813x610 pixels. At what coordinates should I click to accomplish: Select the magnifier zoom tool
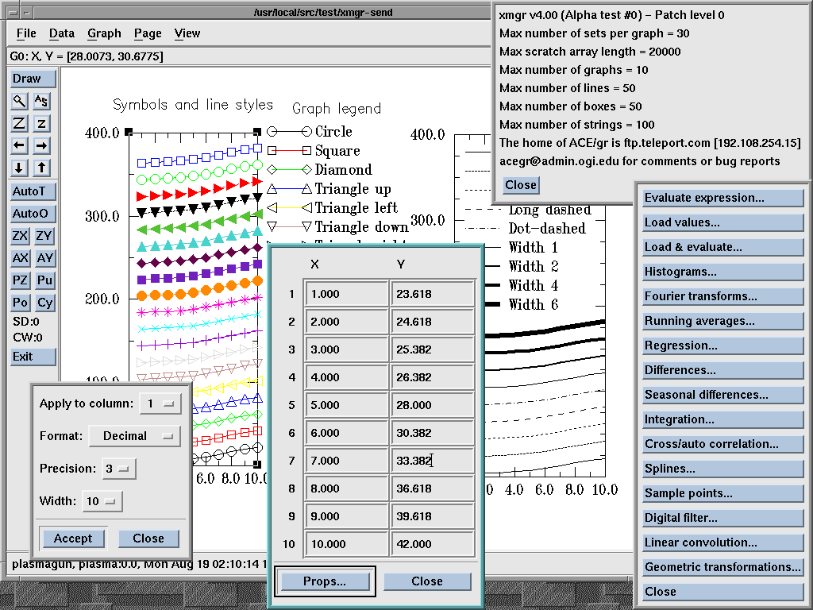point(19,101)
